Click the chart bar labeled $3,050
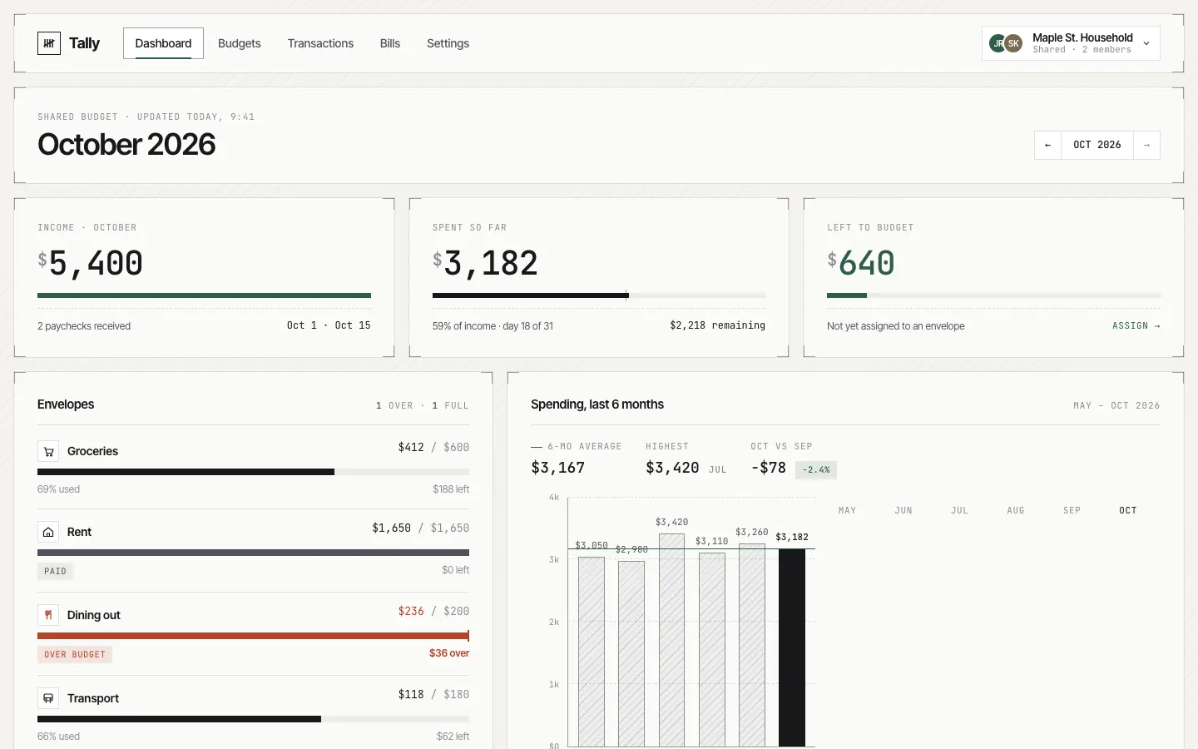 click(592, 652)
